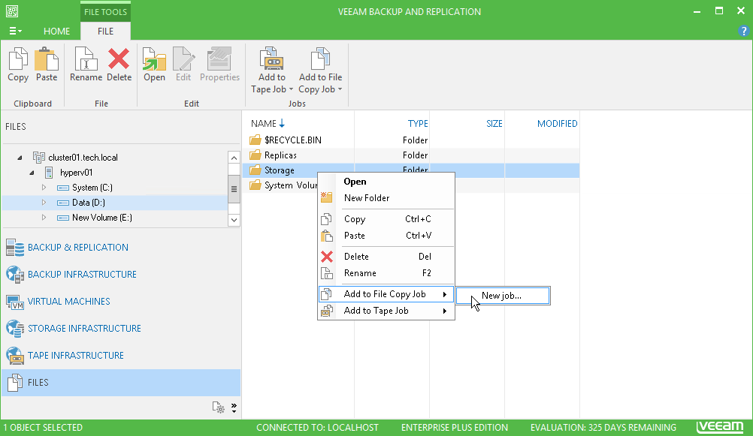The width and height of the screenshot is (753, 436).
Task: Click the red Delete ribbon icon
Action: 119,59
